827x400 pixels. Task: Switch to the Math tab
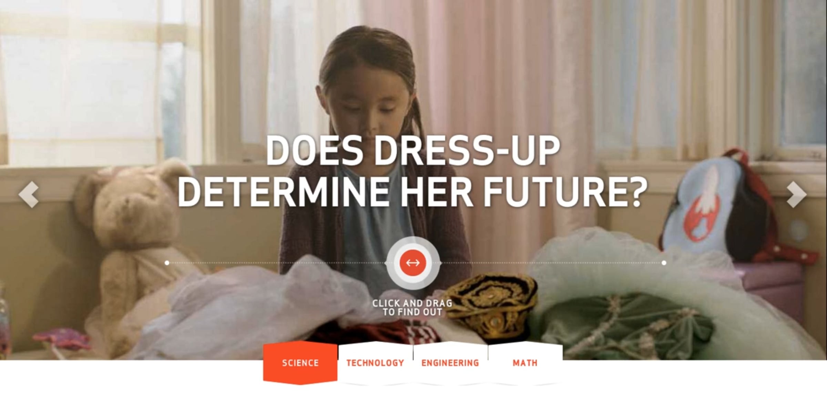tap(525, 363)
